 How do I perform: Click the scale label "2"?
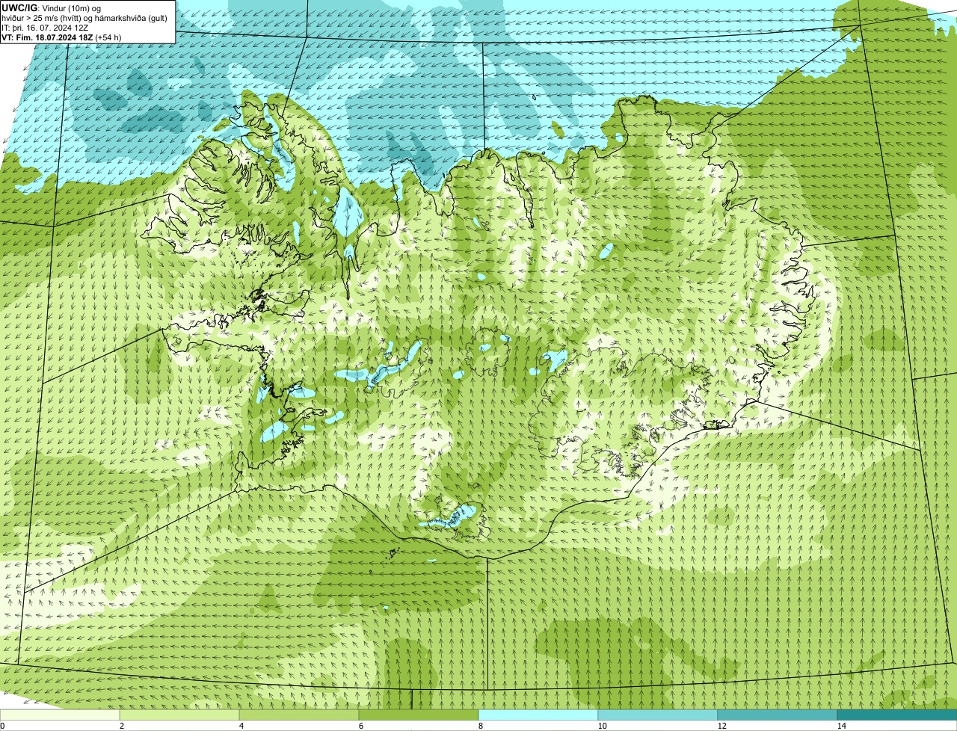pyautogui.click(x=121, y=726)
